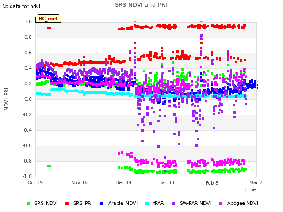This screenshot has height=212, width=283.
Task: Toggle the SRS_NDVI series label
Action: 46,203
